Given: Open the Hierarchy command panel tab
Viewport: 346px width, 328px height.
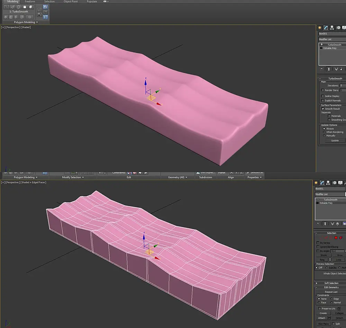Looking at the screenshot, I should point(332,28).
